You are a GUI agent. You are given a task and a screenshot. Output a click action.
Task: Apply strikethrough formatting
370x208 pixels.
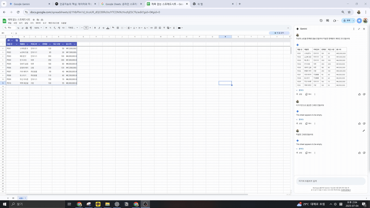tap(103, 28)
